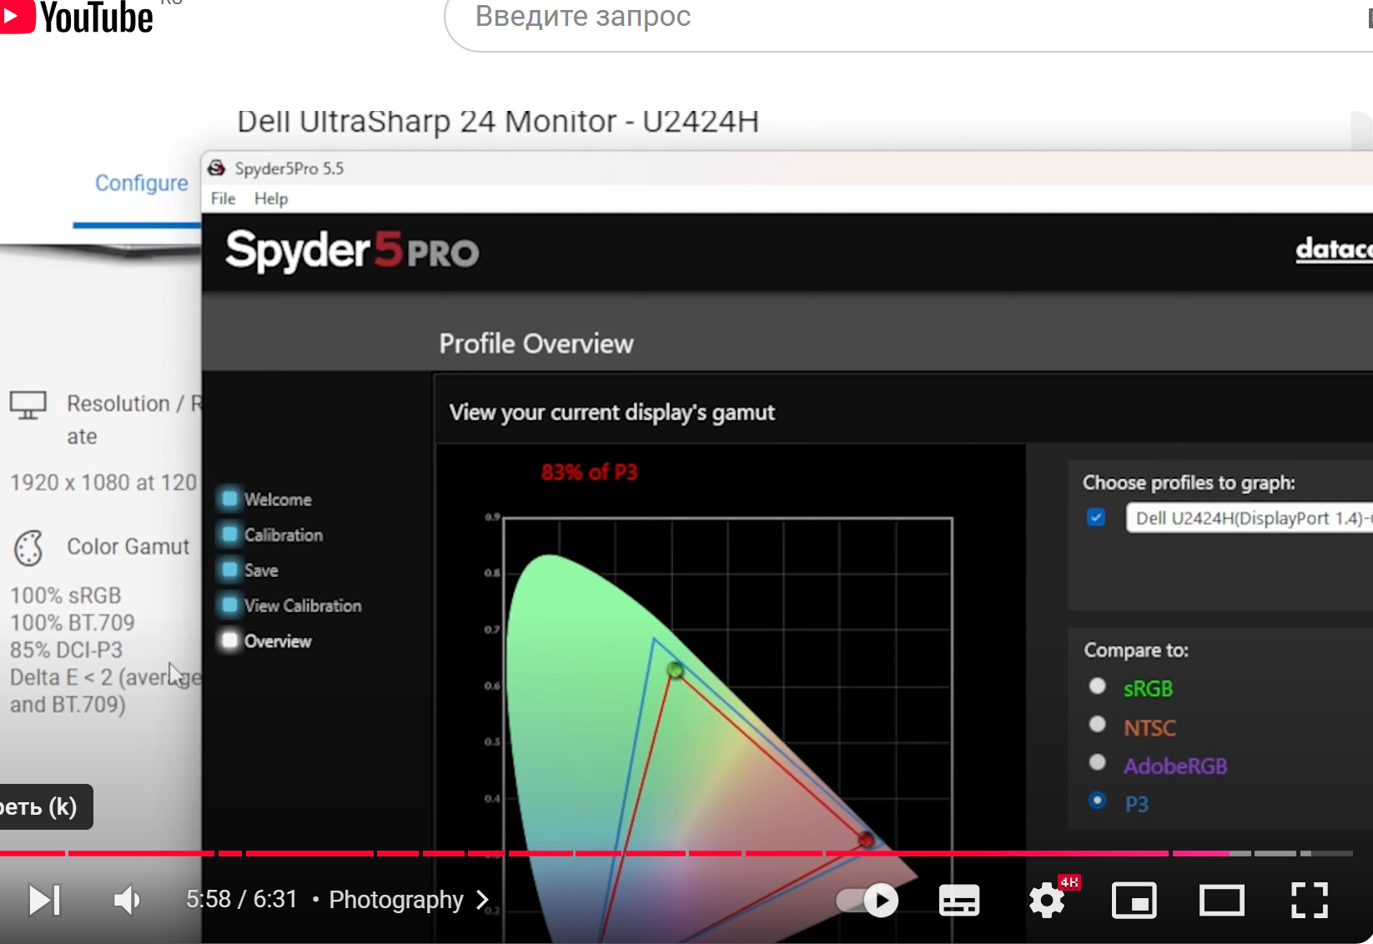Viewport: 1373px width, 944px height.
Task: Click the Configure tab on Dell page
Action: [x=141, y=183]
